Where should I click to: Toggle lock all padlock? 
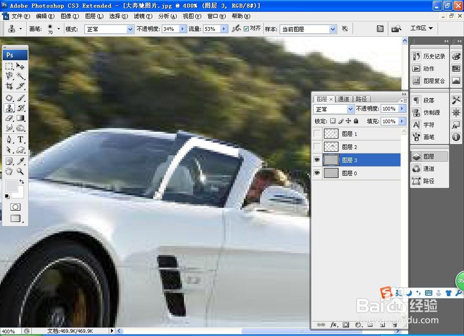tap(356, 121)
